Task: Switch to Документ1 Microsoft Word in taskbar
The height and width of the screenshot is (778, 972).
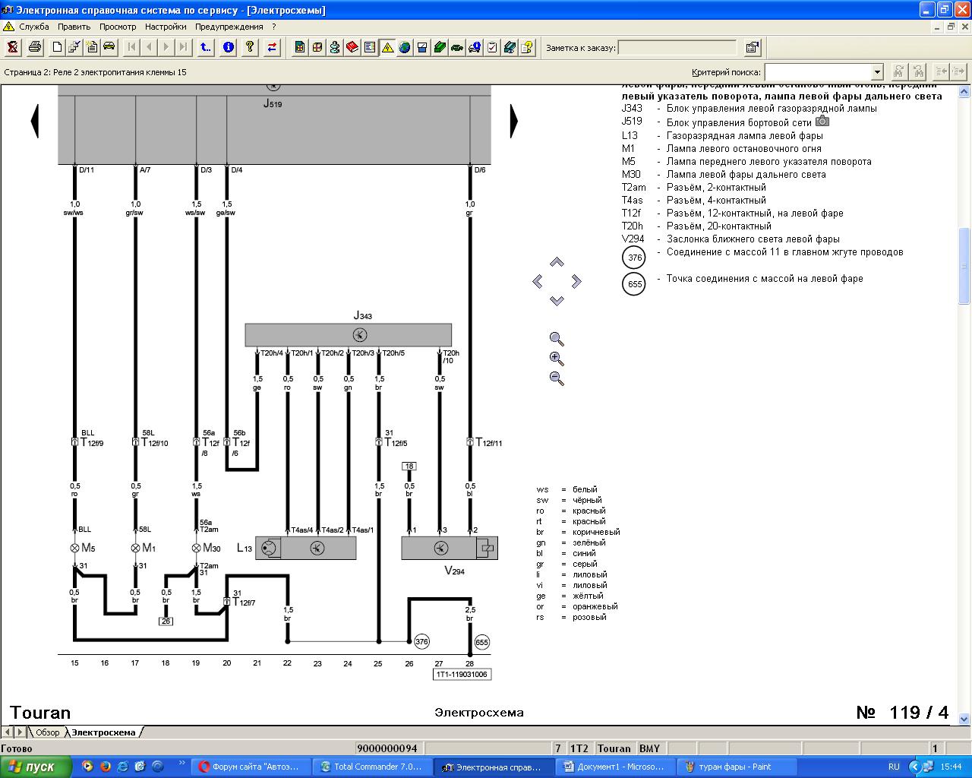Action: pos(614,767)
